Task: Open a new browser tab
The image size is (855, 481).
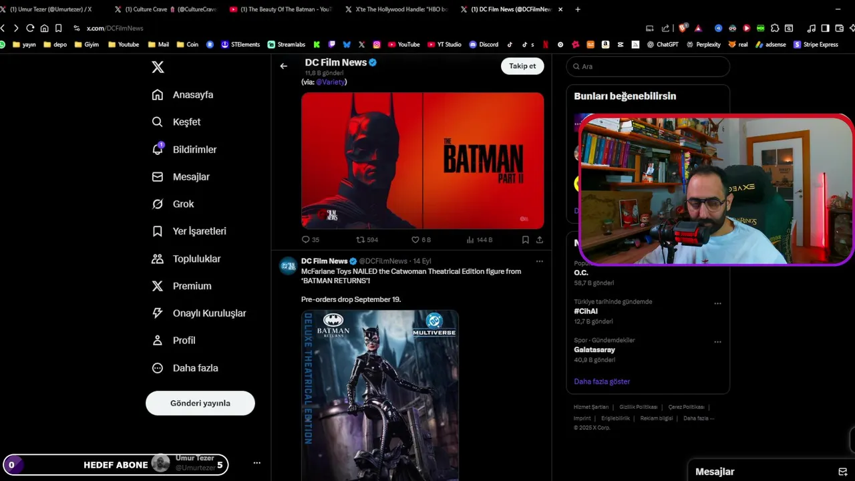Action: 578,9
